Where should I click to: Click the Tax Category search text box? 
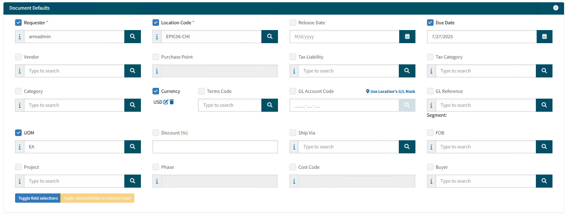coord(486,71)
